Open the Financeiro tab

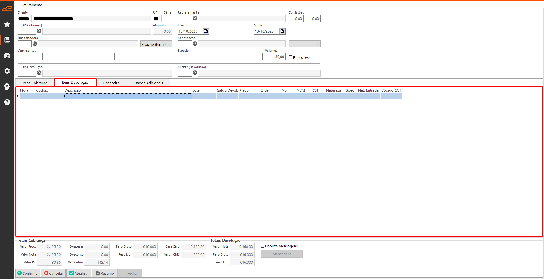click(x=111, y=83)
